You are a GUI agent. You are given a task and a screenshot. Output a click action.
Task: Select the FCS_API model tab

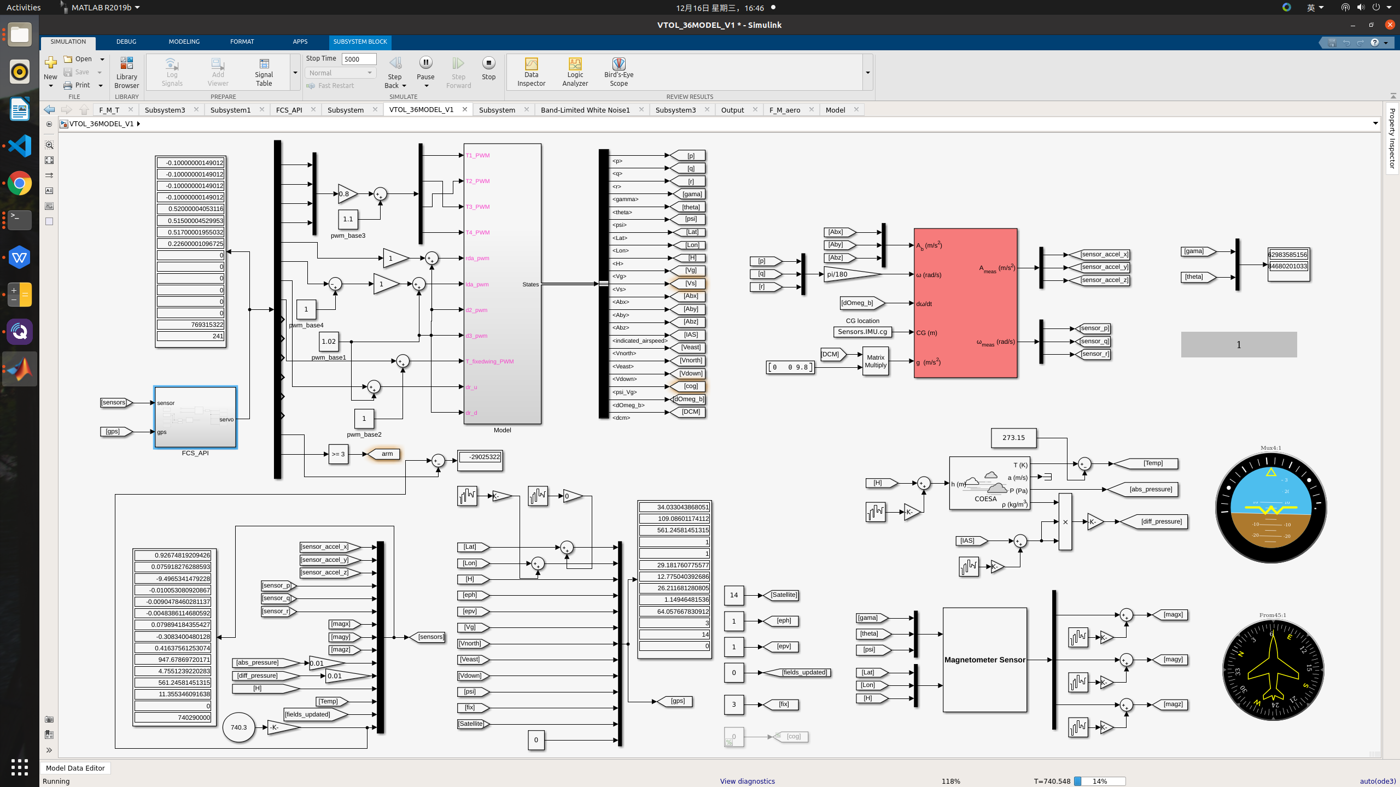(289, 110)
